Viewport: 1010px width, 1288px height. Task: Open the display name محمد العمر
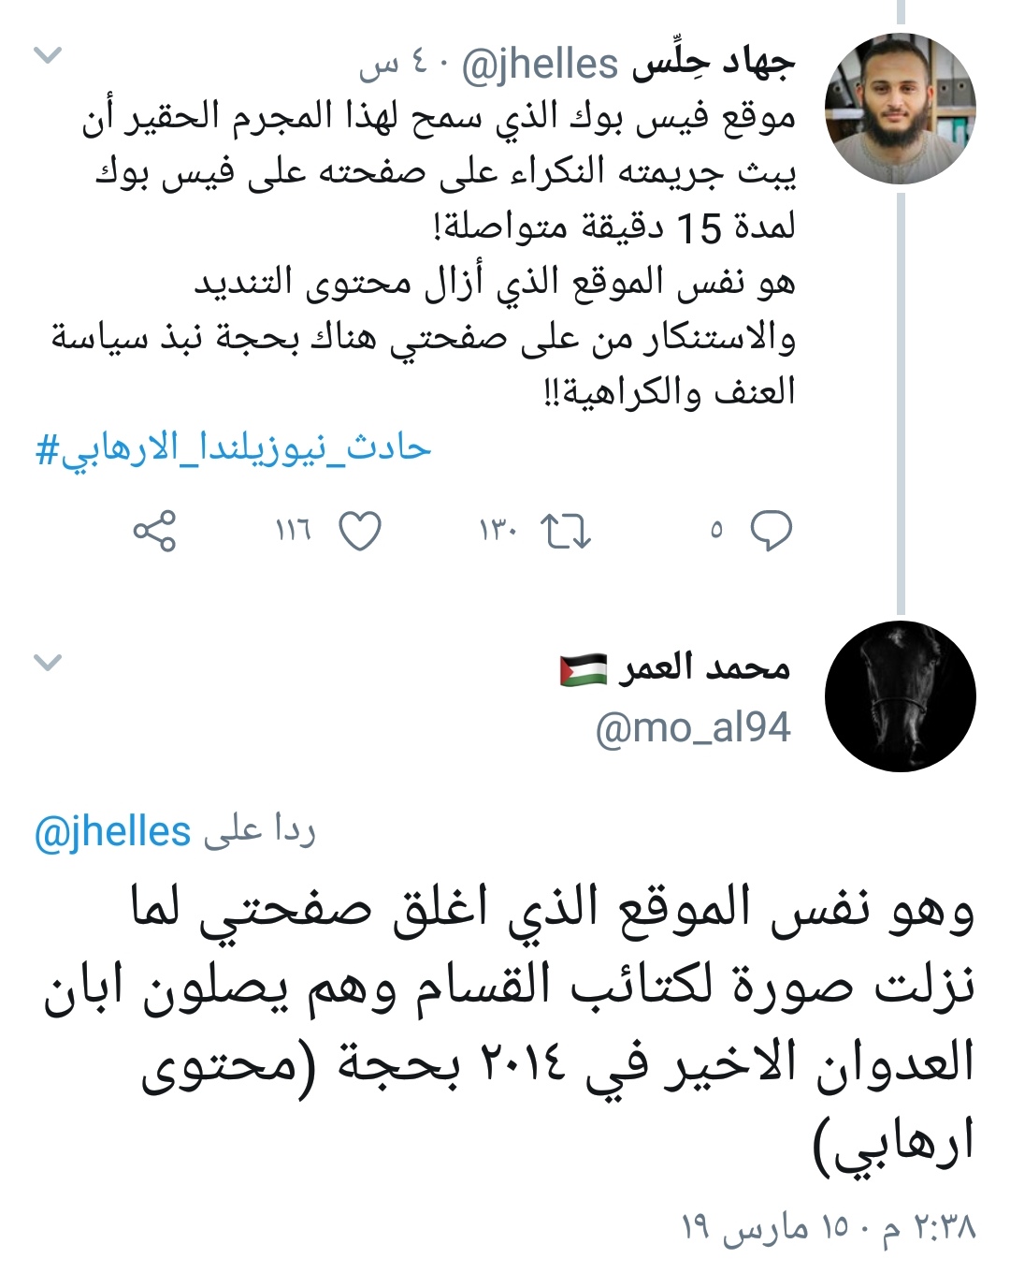tap(703, 667)
